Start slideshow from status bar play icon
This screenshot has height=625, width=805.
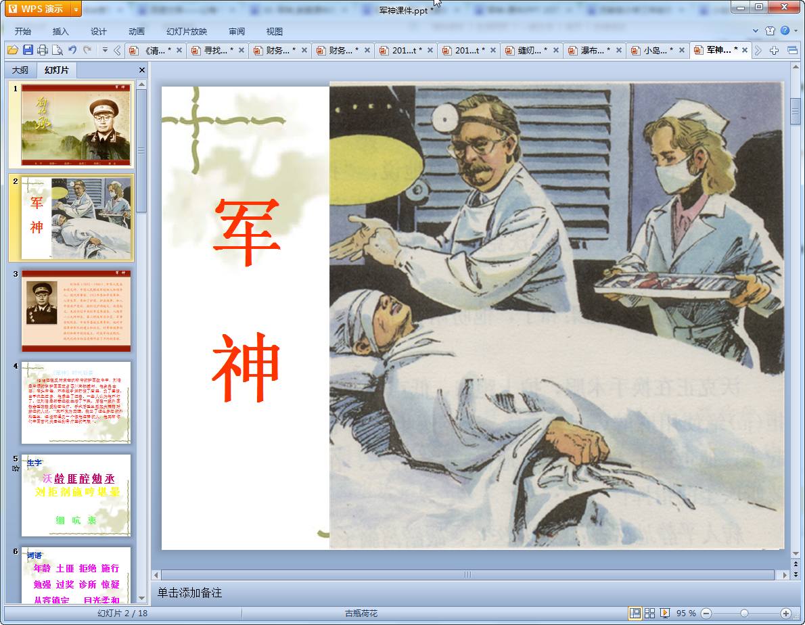[x=664, y=614]
